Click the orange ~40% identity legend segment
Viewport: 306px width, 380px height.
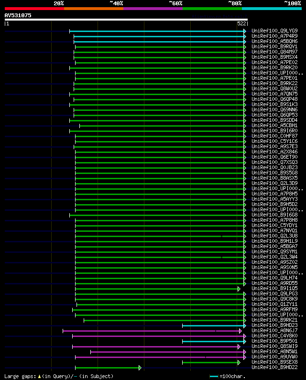(x=94, y=9)
